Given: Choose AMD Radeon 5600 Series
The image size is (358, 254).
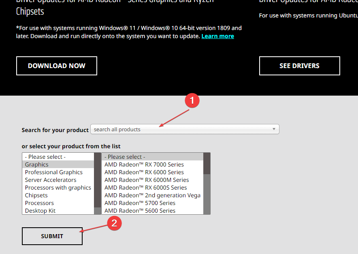Looking at the screenshot, I should click(152, 211).
